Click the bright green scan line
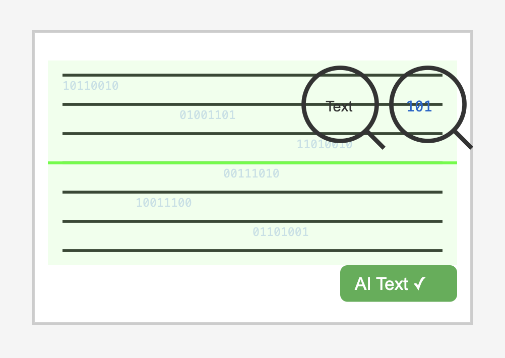The width and height of the screenshot is (505, 358). (x=252, y=163)
